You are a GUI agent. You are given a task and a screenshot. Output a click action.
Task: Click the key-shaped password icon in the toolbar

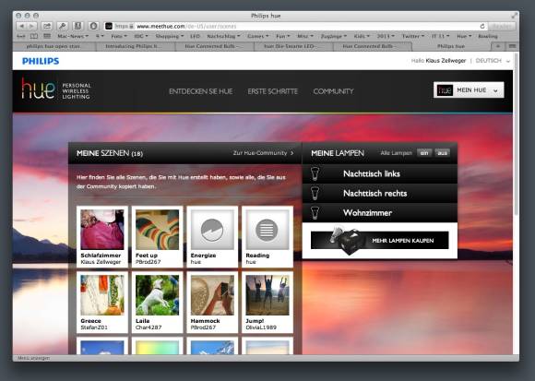63,26
